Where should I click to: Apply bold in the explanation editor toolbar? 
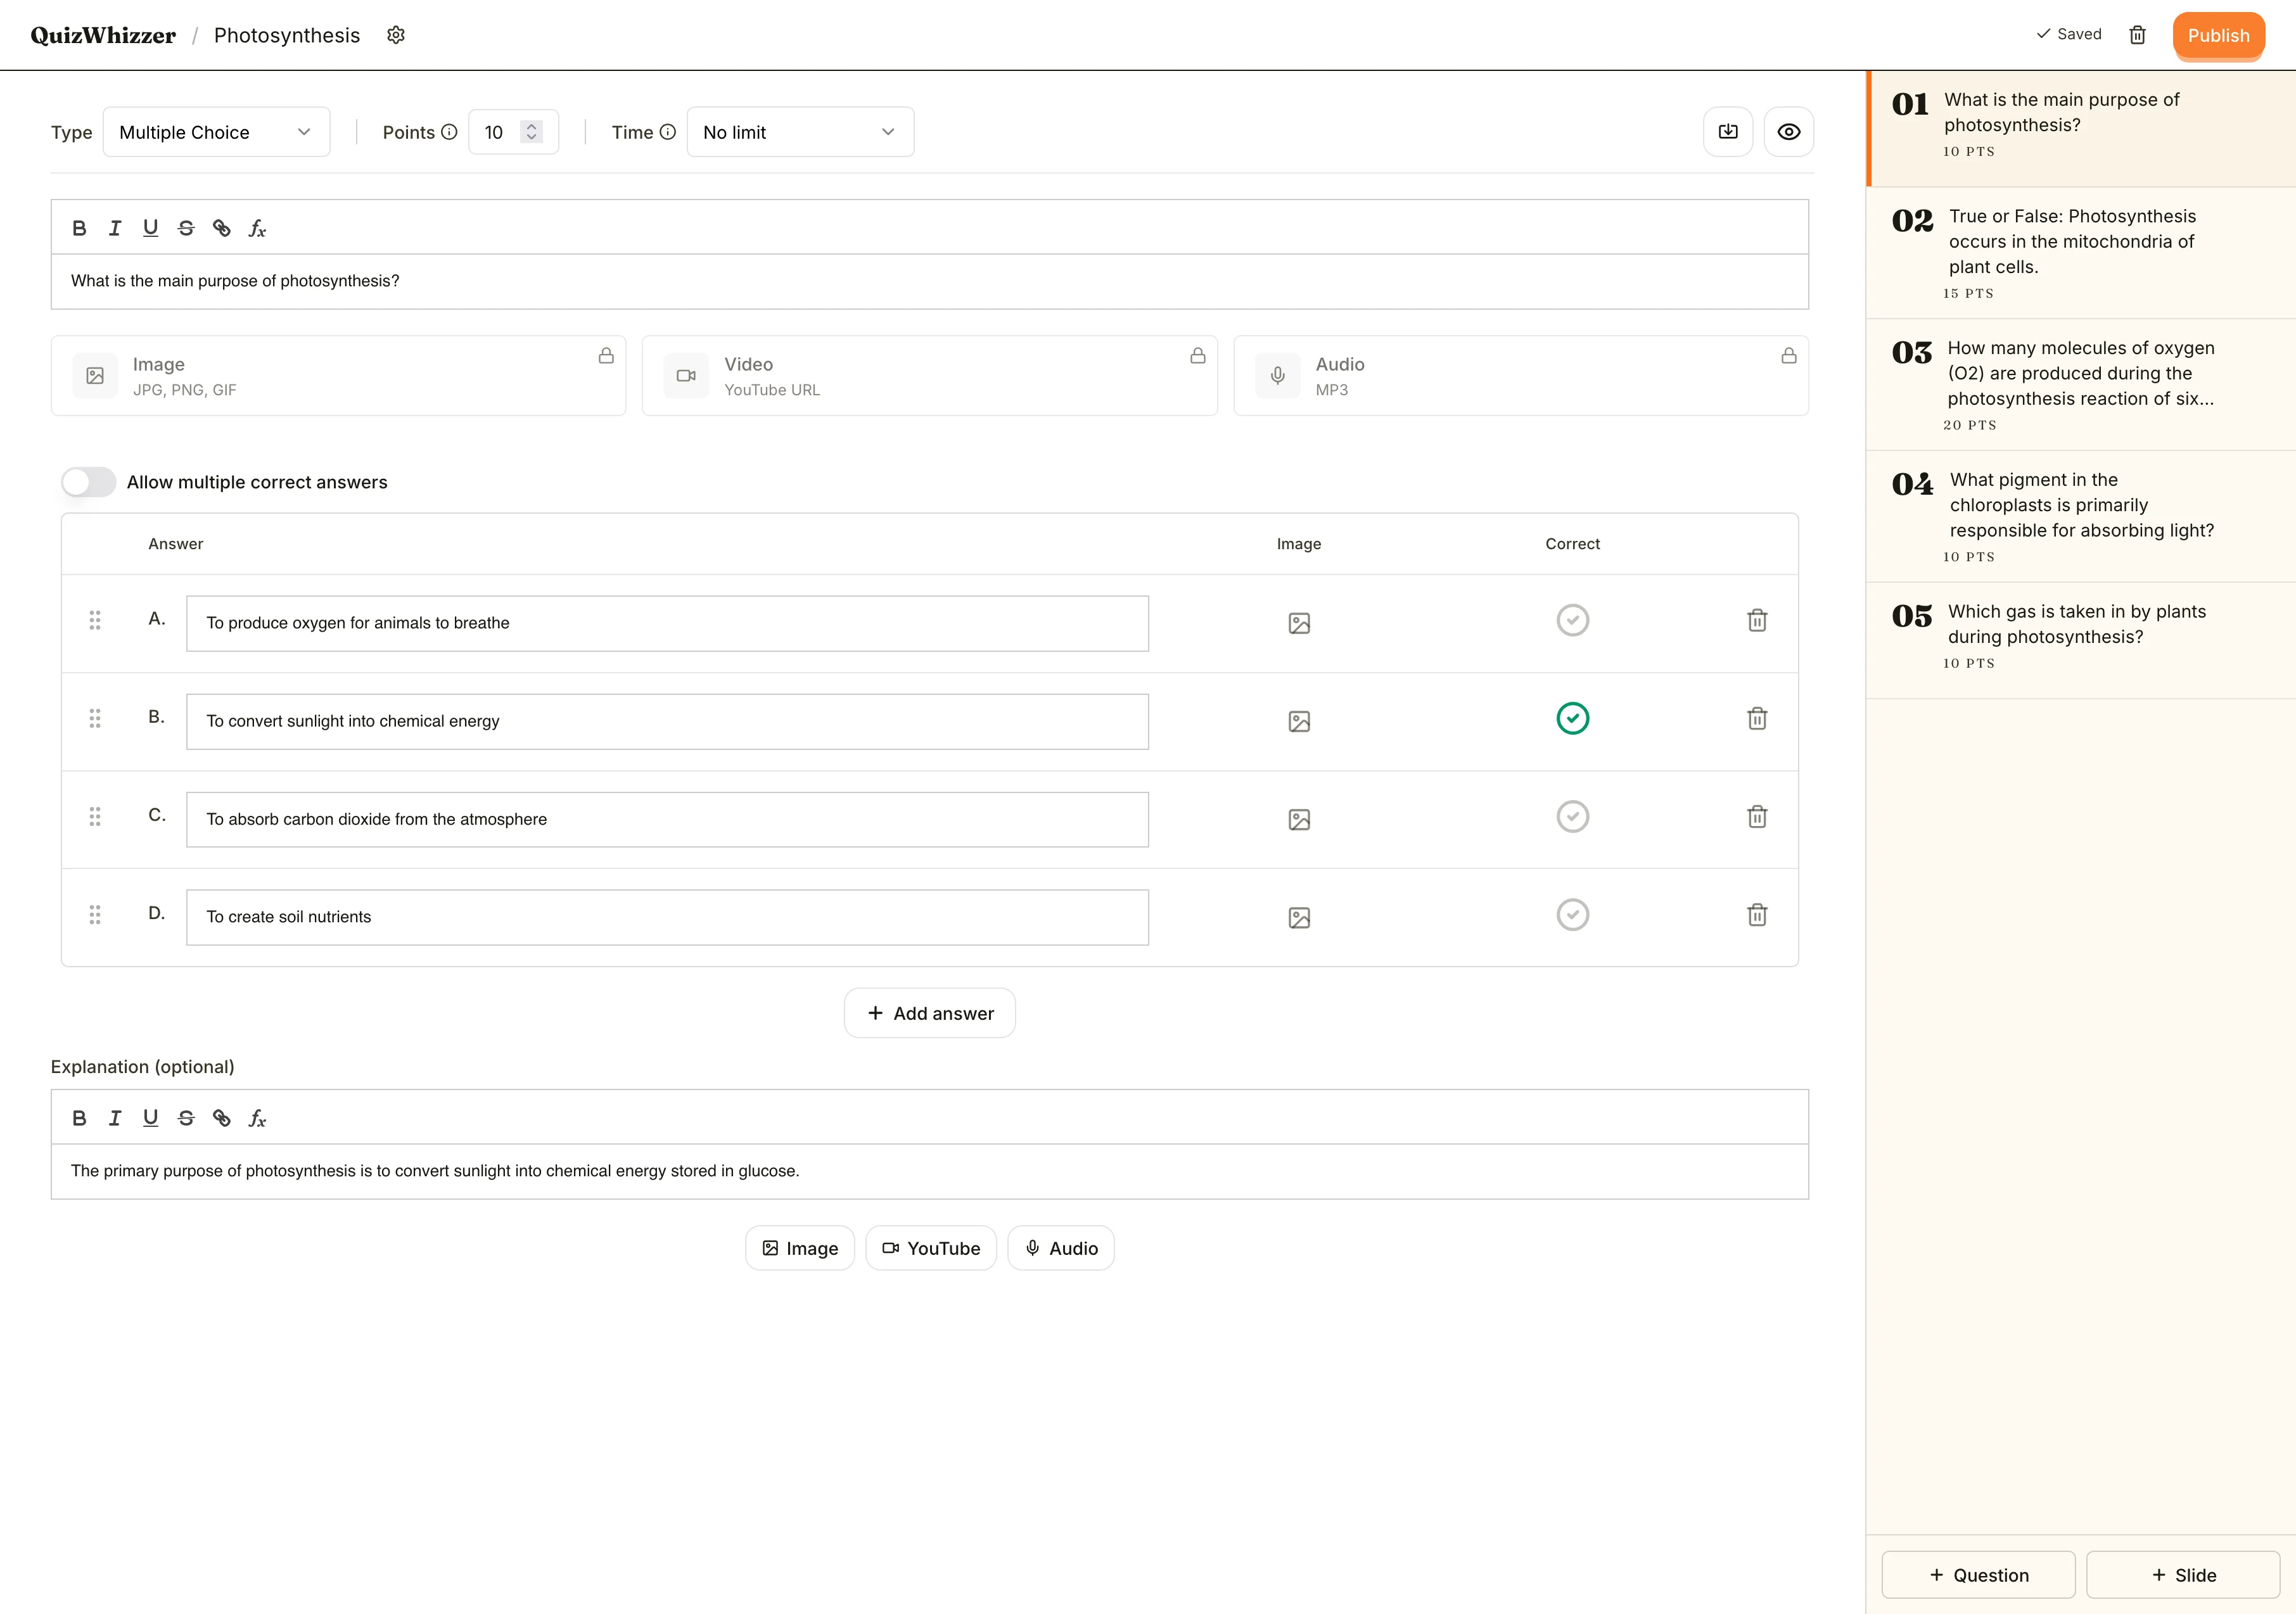pyautogui.click(x=79, y=1118)
